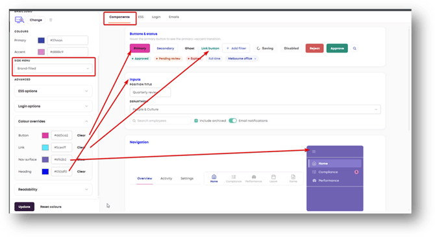Collapse the Colour overrides section
This screenshot has height=237, width=435.
(53, 121)
